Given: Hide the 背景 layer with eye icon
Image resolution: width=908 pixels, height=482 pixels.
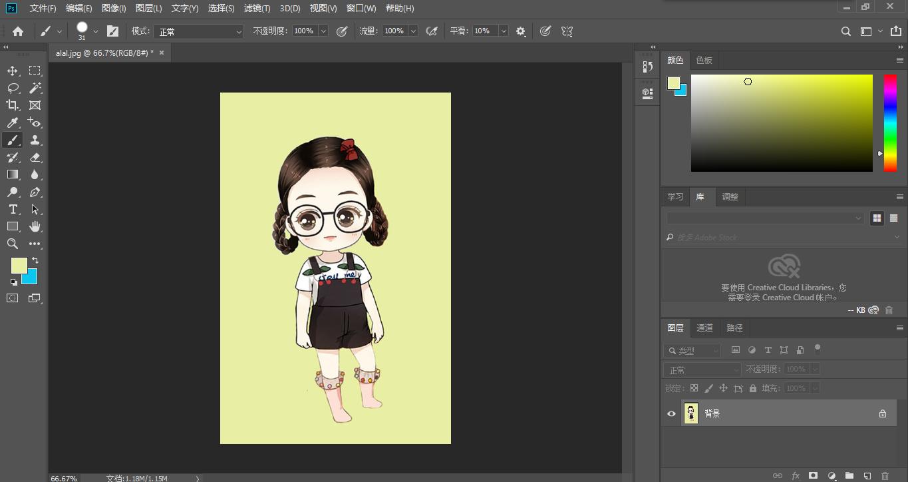Looking at the screenshot, I should coord(671,413).
